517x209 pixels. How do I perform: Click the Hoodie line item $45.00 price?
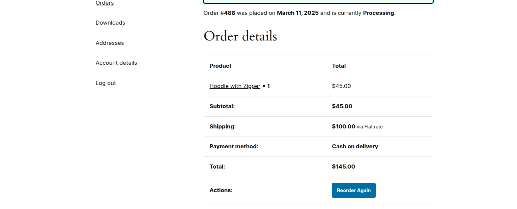[341, 86]
